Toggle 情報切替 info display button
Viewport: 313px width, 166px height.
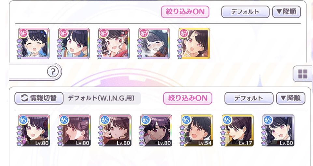click(x=39, y=98)
